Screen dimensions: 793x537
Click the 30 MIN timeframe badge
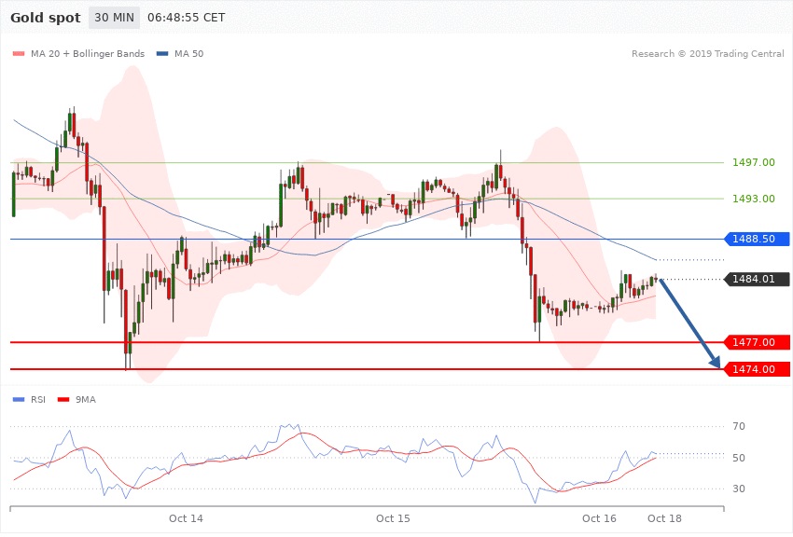click(x=114, y=18)
